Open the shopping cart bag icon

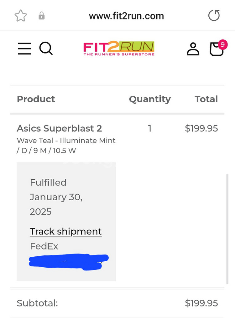coord(217,49)
